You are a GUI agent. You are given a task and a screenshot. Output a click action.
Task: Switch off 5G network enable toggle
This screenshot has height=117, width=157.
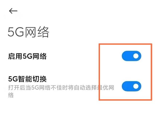[131, 56]
